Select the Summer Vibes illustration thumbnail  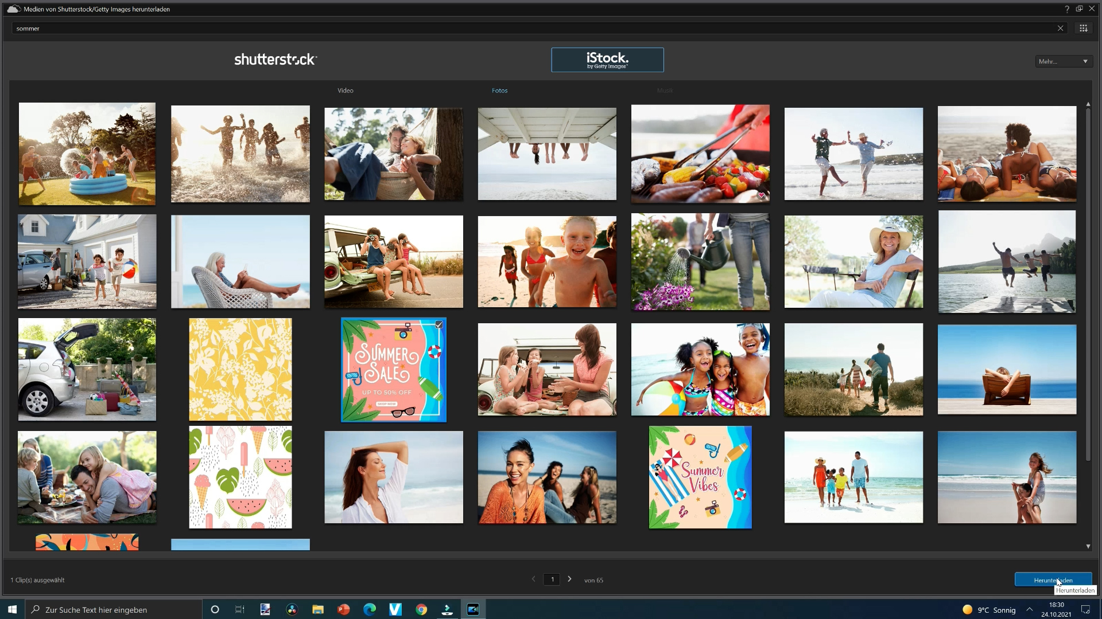click(x=700, y=477)
